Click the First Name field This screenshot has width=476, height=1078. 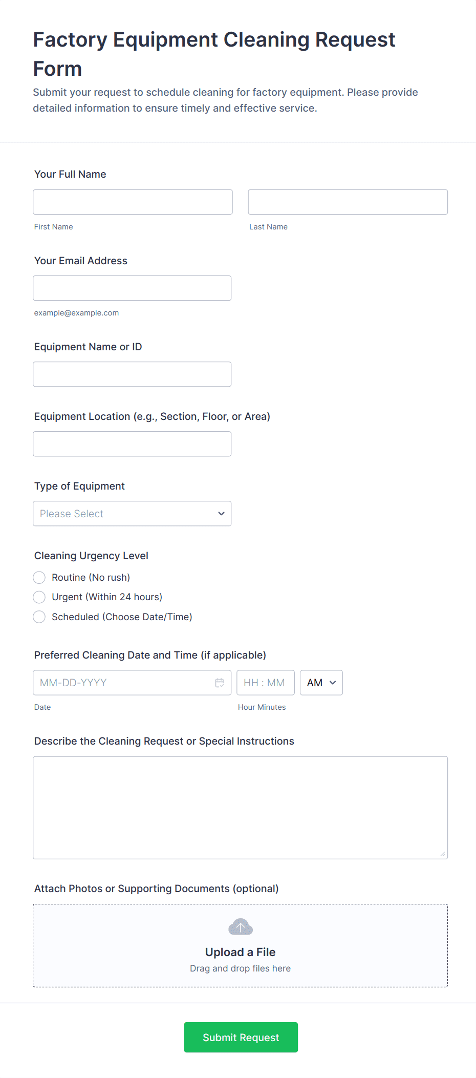click(133, 202)
